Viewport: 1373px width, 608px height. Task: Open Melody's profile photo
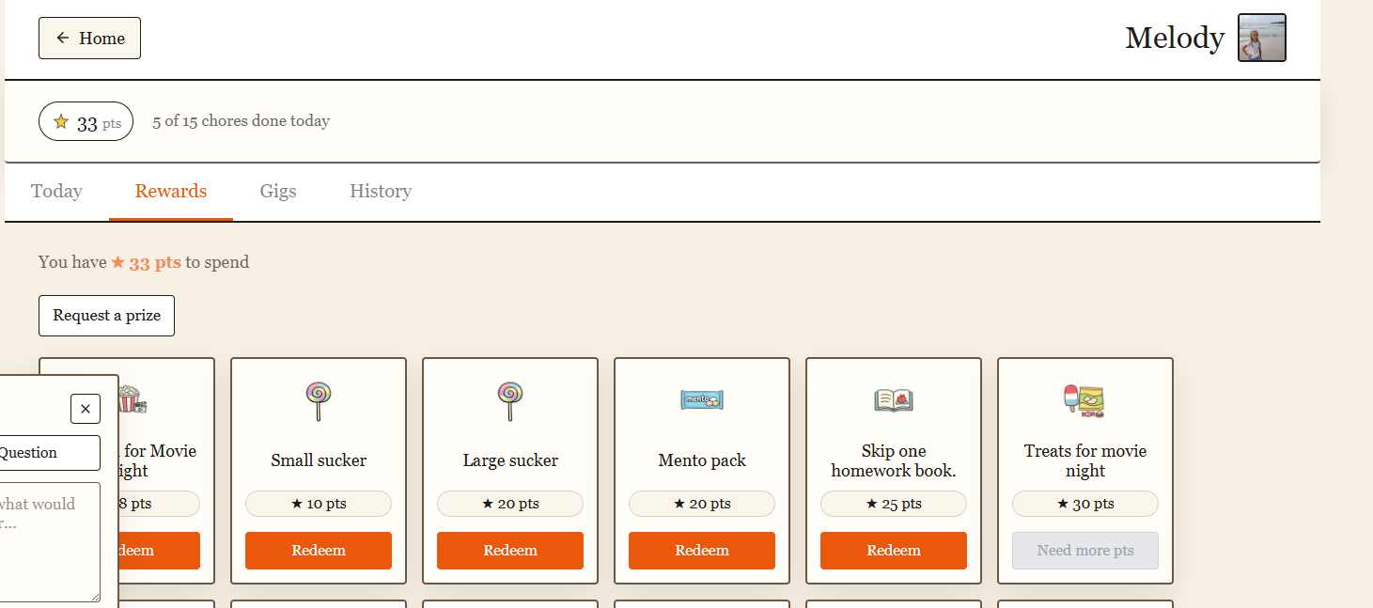coord(1261,38)
